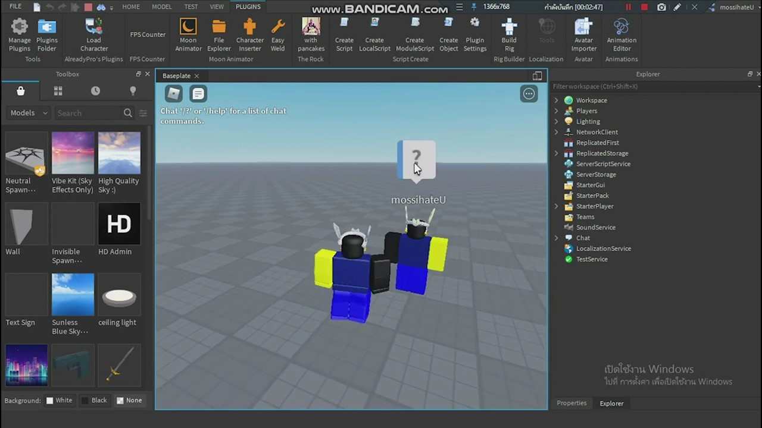This screenshot has height=428, width=762.
Task: Switch to the Properties tab
Action: (571, 403)
